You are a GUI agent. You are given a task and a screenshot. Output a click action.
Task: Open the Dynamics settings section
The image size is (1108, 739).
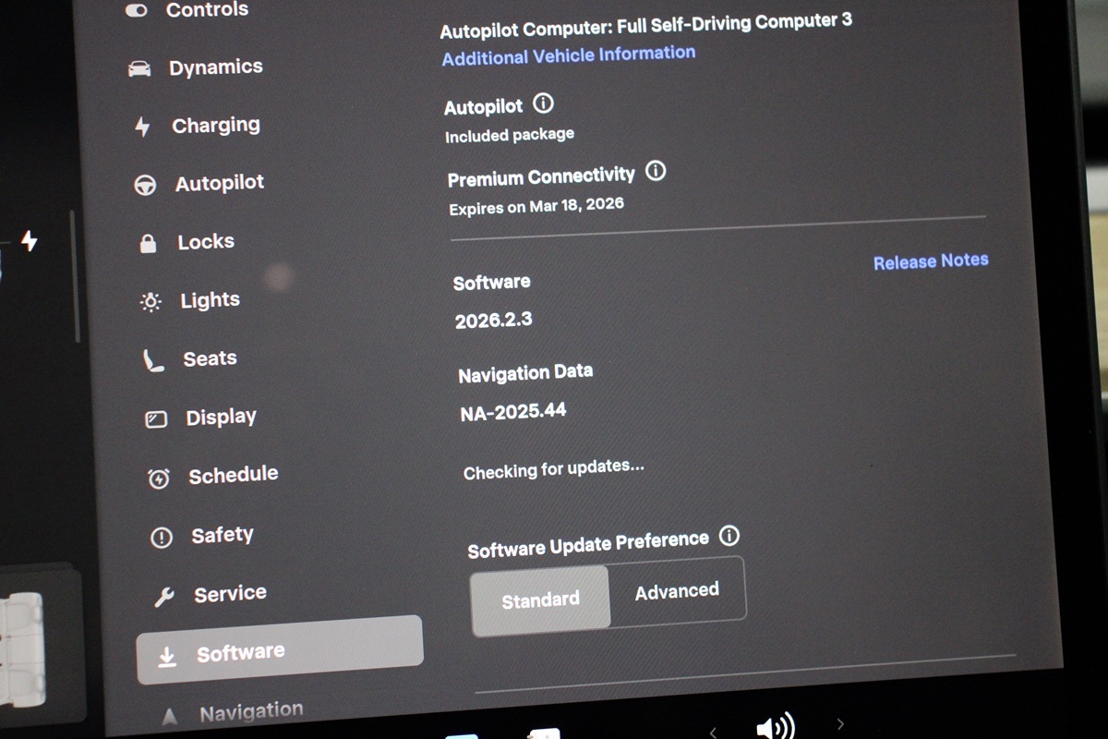tap(214, 67)
